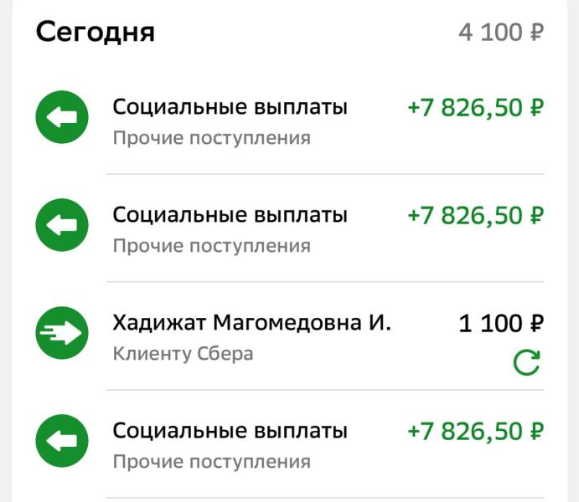Tap Прочие поступления under the topmost social payment
579x502 pixels.
click(x=212, y=138)
